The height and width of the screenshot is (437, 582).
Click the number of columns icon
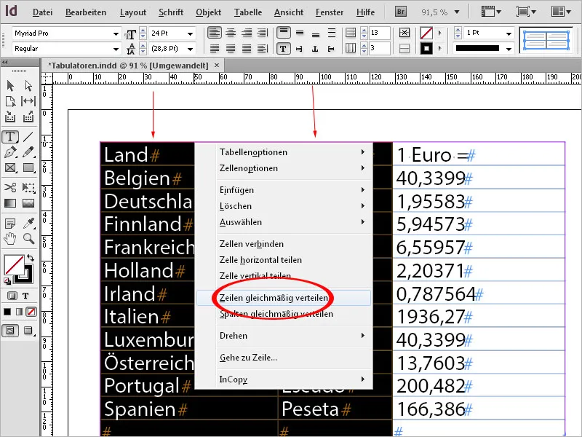coord(351,48)
